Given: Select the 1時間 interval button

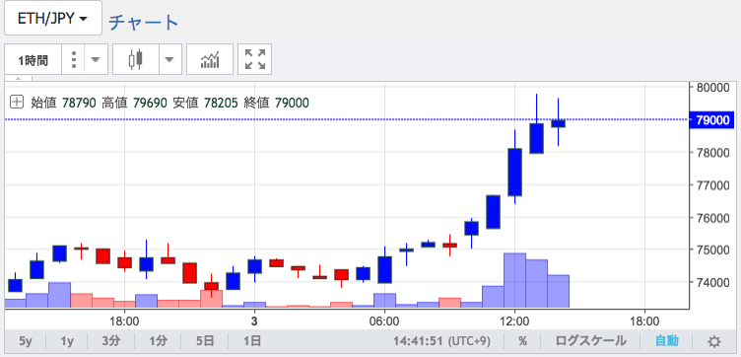Looking at the screenshot, I should 34,59.
